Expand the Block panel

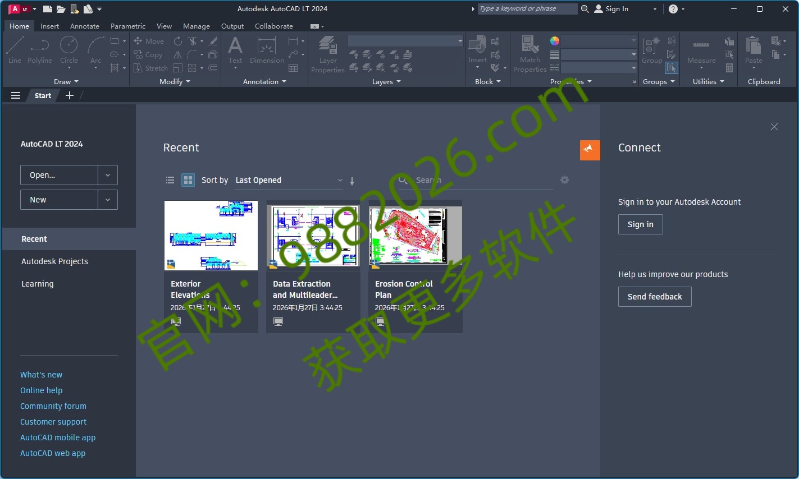coord(487,82)
